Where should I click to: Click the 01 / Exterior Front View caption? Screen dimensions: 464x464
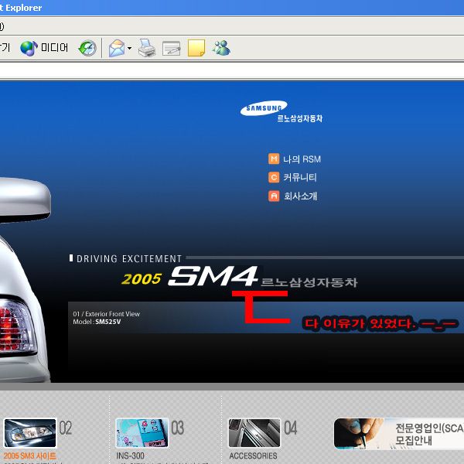pyautogui.click(x=106, y=314)
